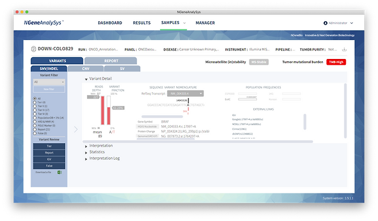
Task: Collapse the Variant Detail section
Action: [x=86, y=79]
